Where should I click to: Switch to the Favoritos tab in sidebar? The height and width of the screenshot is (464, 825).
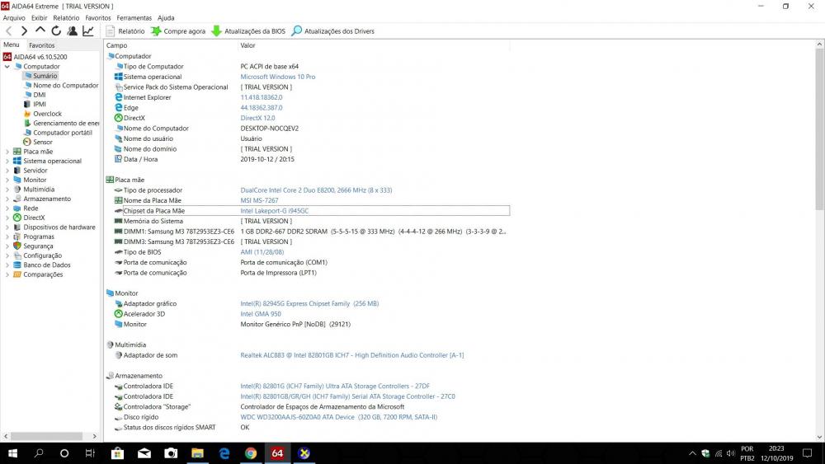click(x=41, y=45)
